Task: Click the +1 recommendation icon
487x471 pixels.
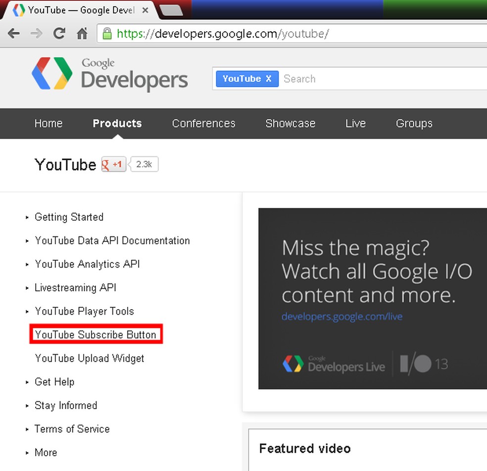Action: click(x=113, y=164)
